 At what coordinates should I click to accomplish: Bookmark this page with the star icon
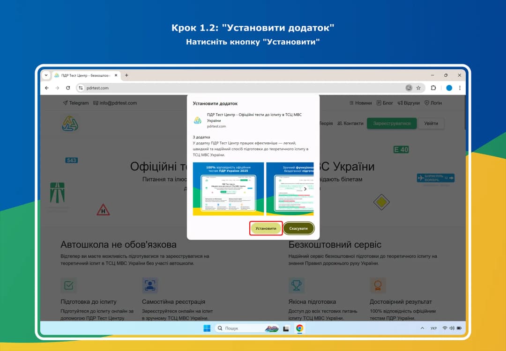coord(418,88)
